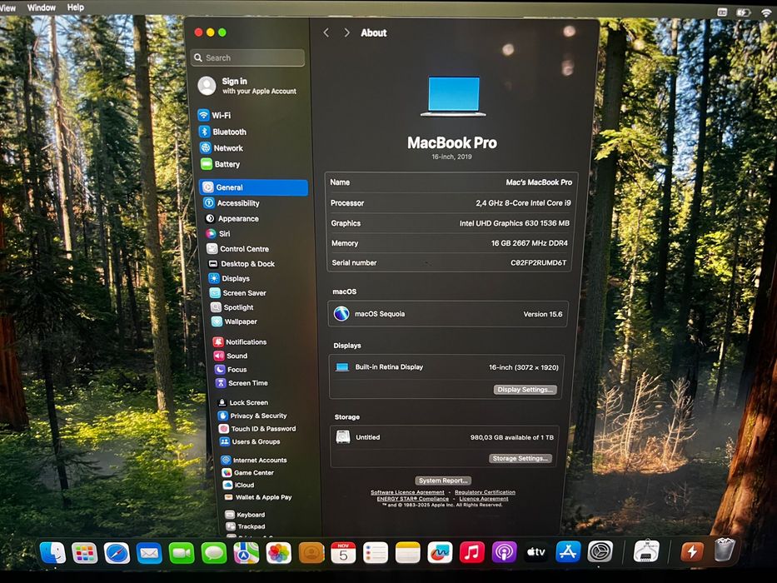Select Screen Time in sidebar

click(x=242, y=383)
